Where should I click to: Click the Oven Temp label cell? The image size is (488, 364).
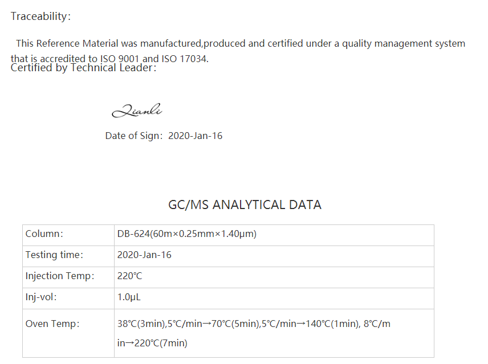[68, 333]
